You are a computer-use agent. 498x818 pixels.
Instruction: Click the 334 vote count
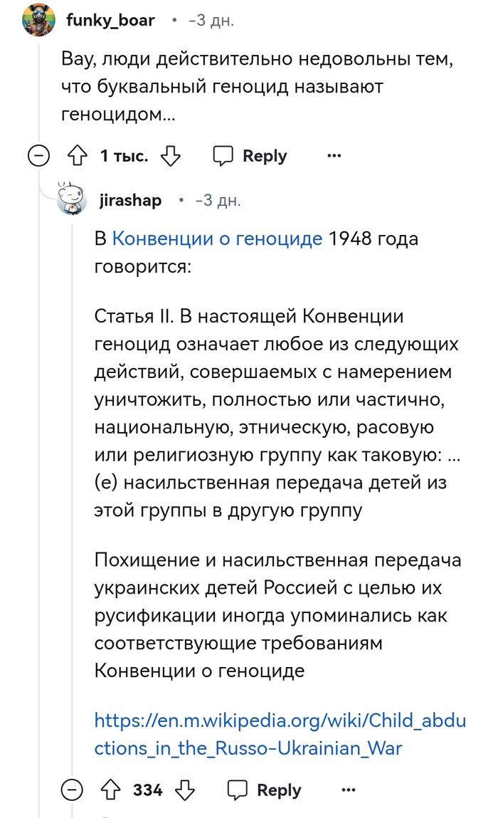pos(148,790)
